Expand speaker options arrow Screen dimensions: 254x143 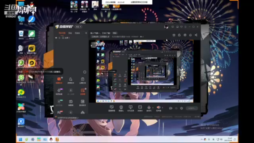(x=163, y=108)
